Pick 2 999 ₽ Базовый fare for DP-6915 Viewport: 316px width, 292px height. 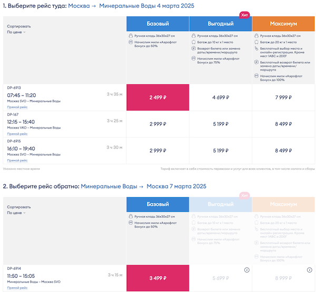point(157,151)
